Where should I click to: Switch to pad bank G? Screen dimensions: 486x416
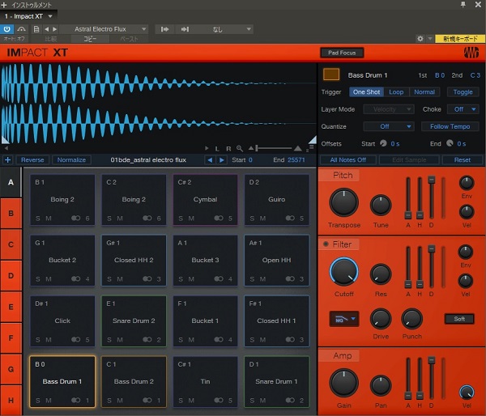coord(11,369)
